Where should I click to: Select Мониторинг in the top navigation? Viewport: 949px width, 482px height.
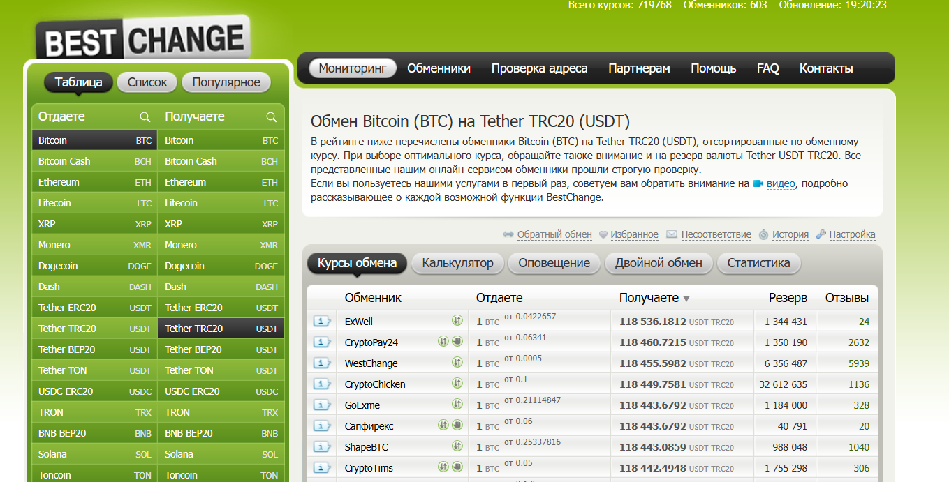[x=353, y=68]
